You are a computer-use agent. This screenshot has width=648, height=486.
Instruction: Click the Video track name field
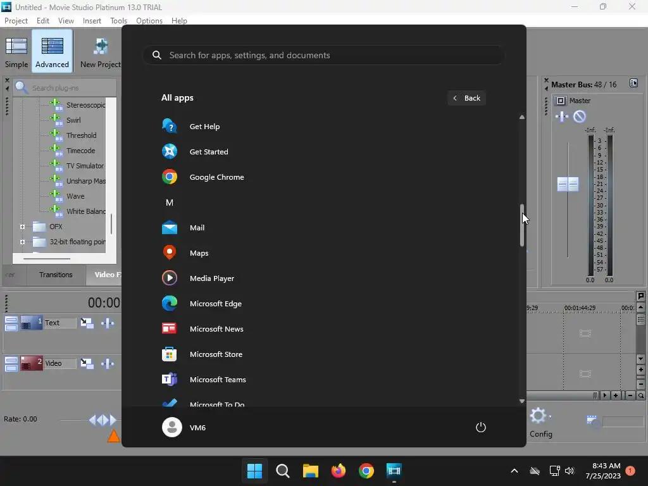click(60, 363)
